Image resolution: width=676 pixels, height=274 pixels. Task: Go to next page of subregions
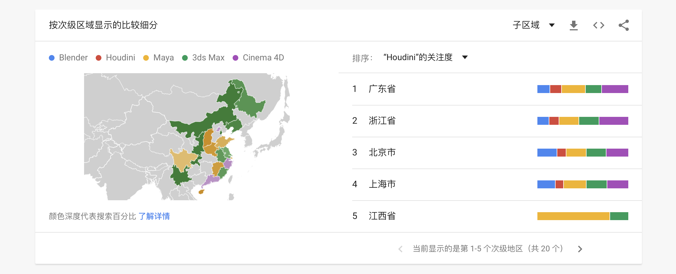[580, 249]
